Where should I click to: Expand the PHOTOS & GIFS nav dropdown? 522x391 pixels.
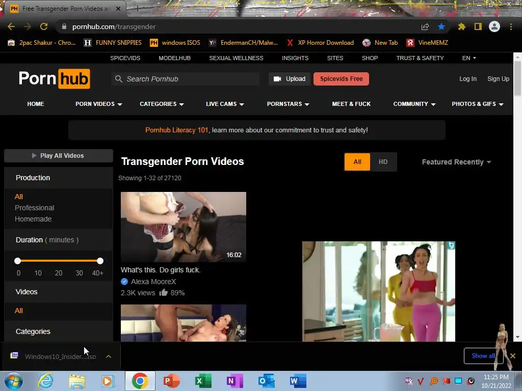[x=478, y=104]
